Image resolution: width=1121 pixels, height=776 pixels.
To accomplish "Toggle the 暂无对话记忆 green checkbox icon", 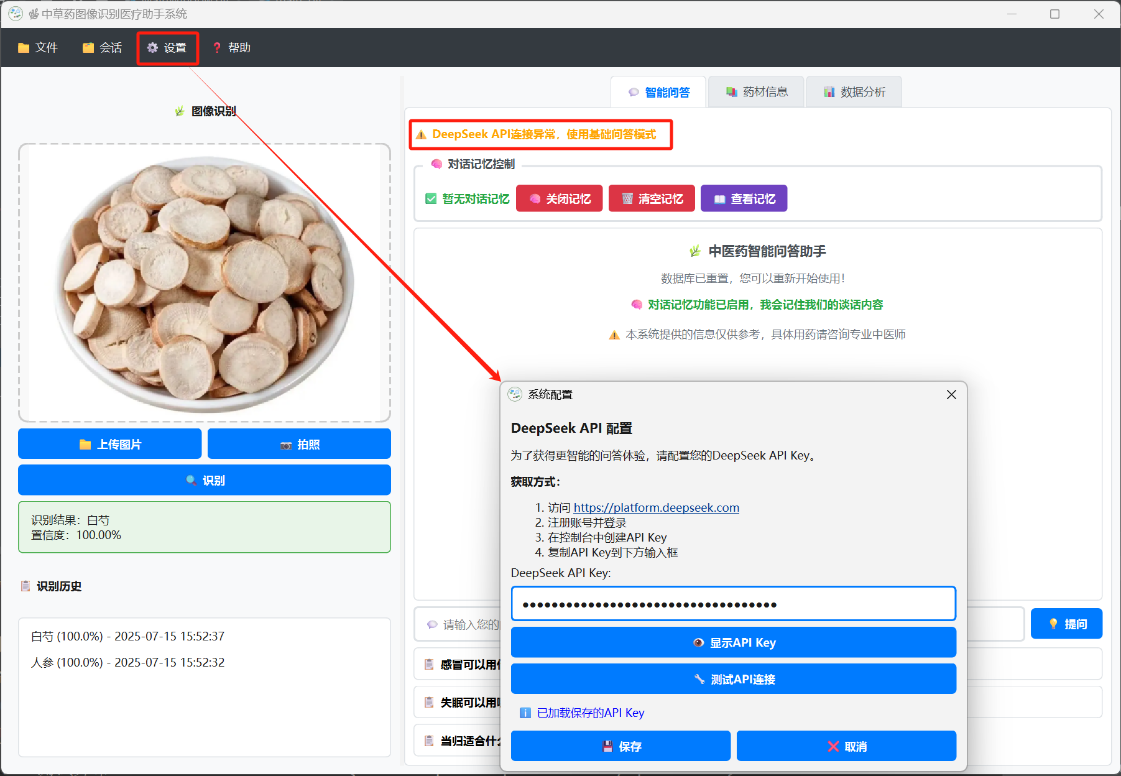I will coord(431,198).
